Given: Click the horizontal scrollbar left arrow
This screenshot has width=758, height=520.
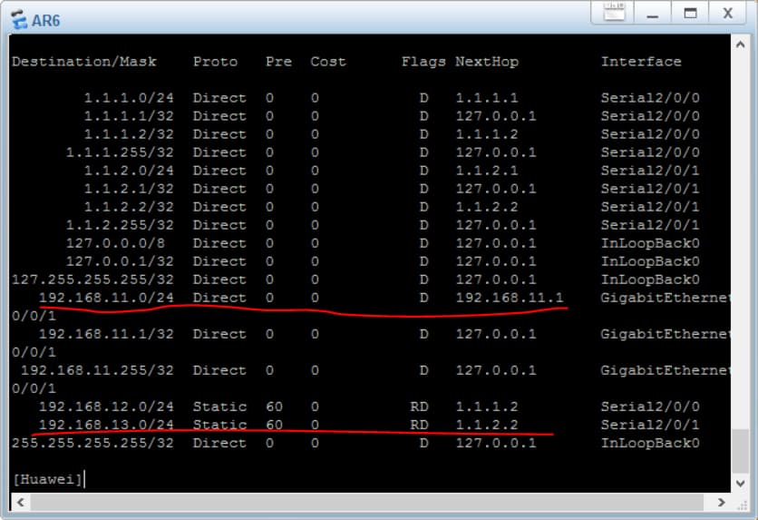Looking at the screenshot, I should click(x=18, y=502).
